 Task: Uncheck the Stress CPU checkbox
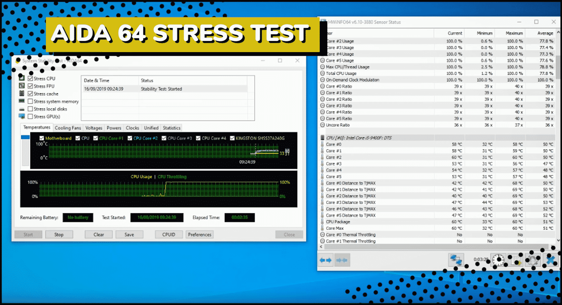click(x=30, y=78)
